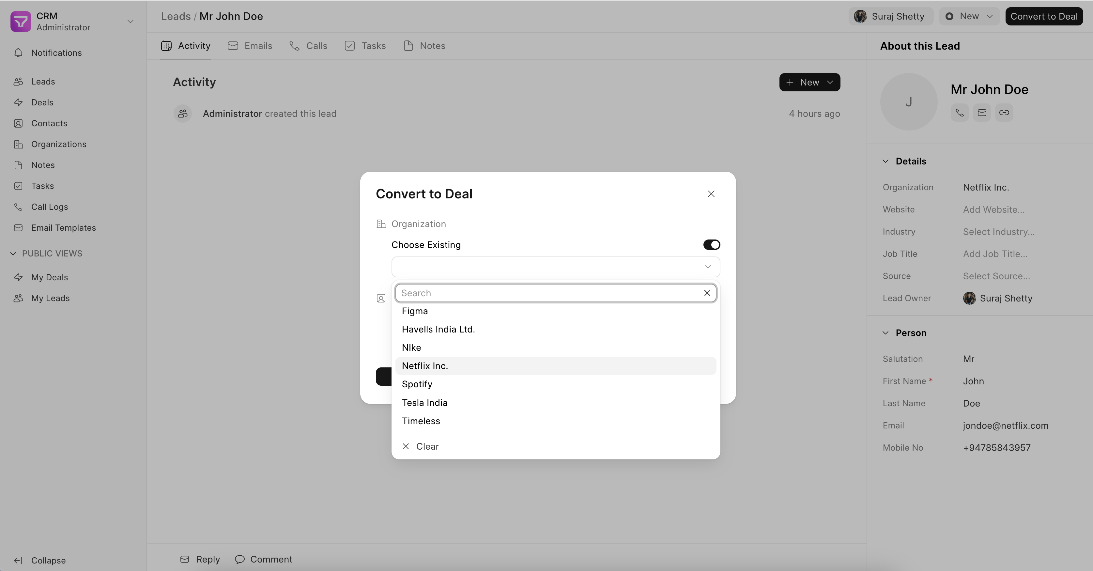
Task: Open the organization select dropdown arrow
Action: pyautogui.click(x=707, y=267)
